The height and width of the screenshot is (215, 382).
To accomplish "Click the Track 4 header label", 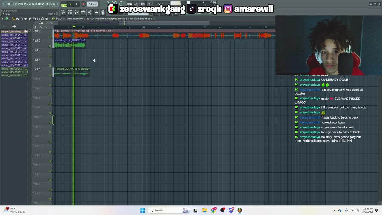I will click(x=36, y=60).
